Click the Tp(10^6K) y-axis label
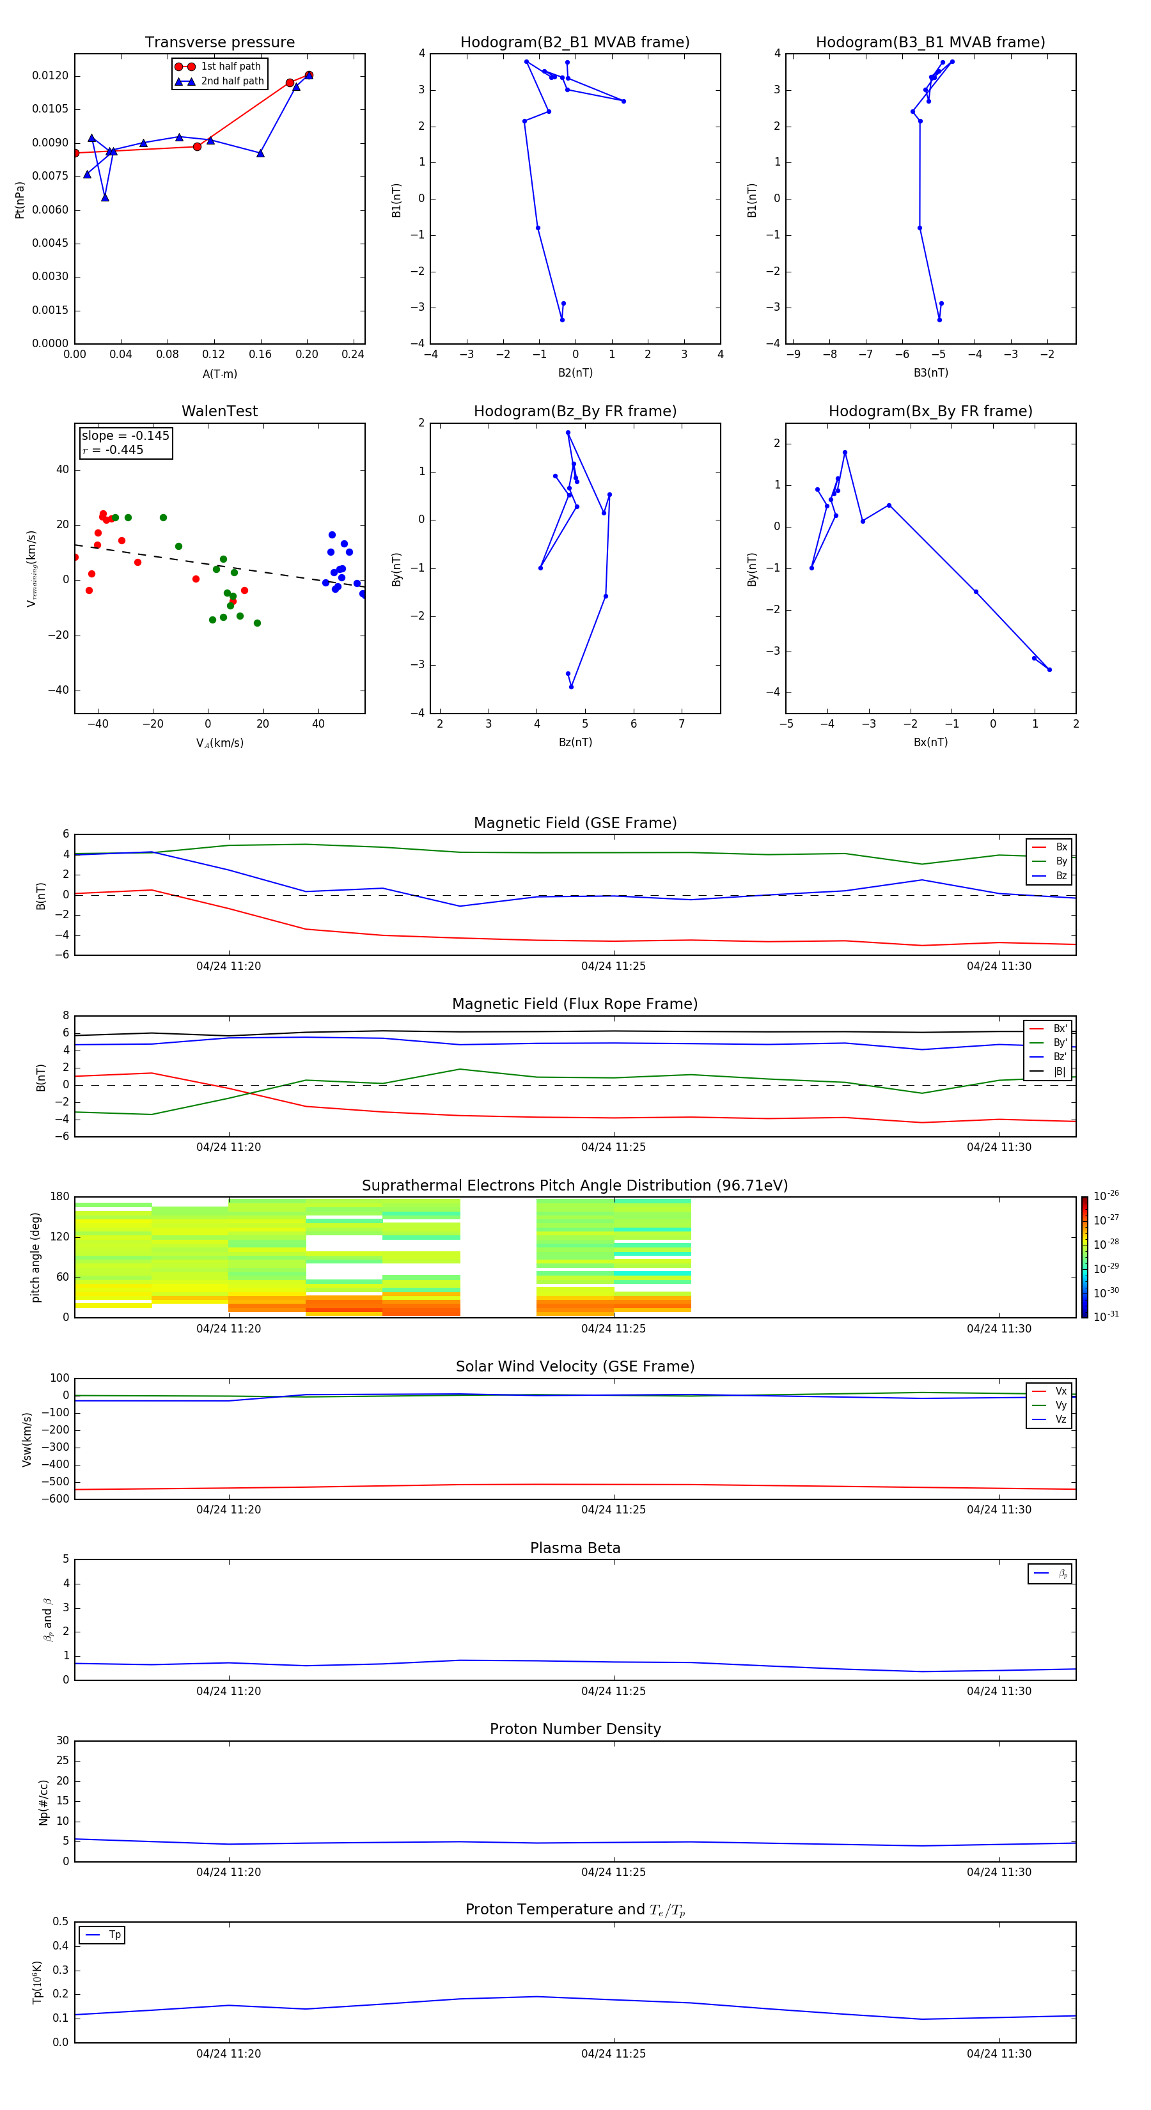Screen dimensions: 1151x2110 (x=37, y=1982)
